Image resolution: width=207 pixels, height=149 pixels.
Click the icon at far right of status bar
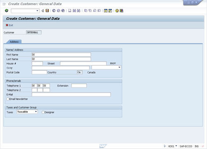202,146
